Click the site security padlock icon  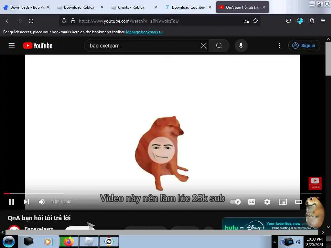click(73, 21)
